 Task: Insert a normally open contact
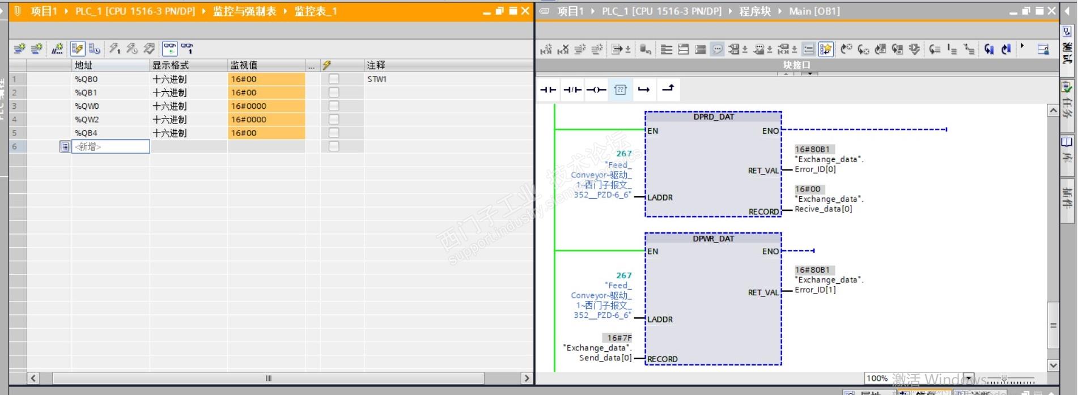pos(548,90)
